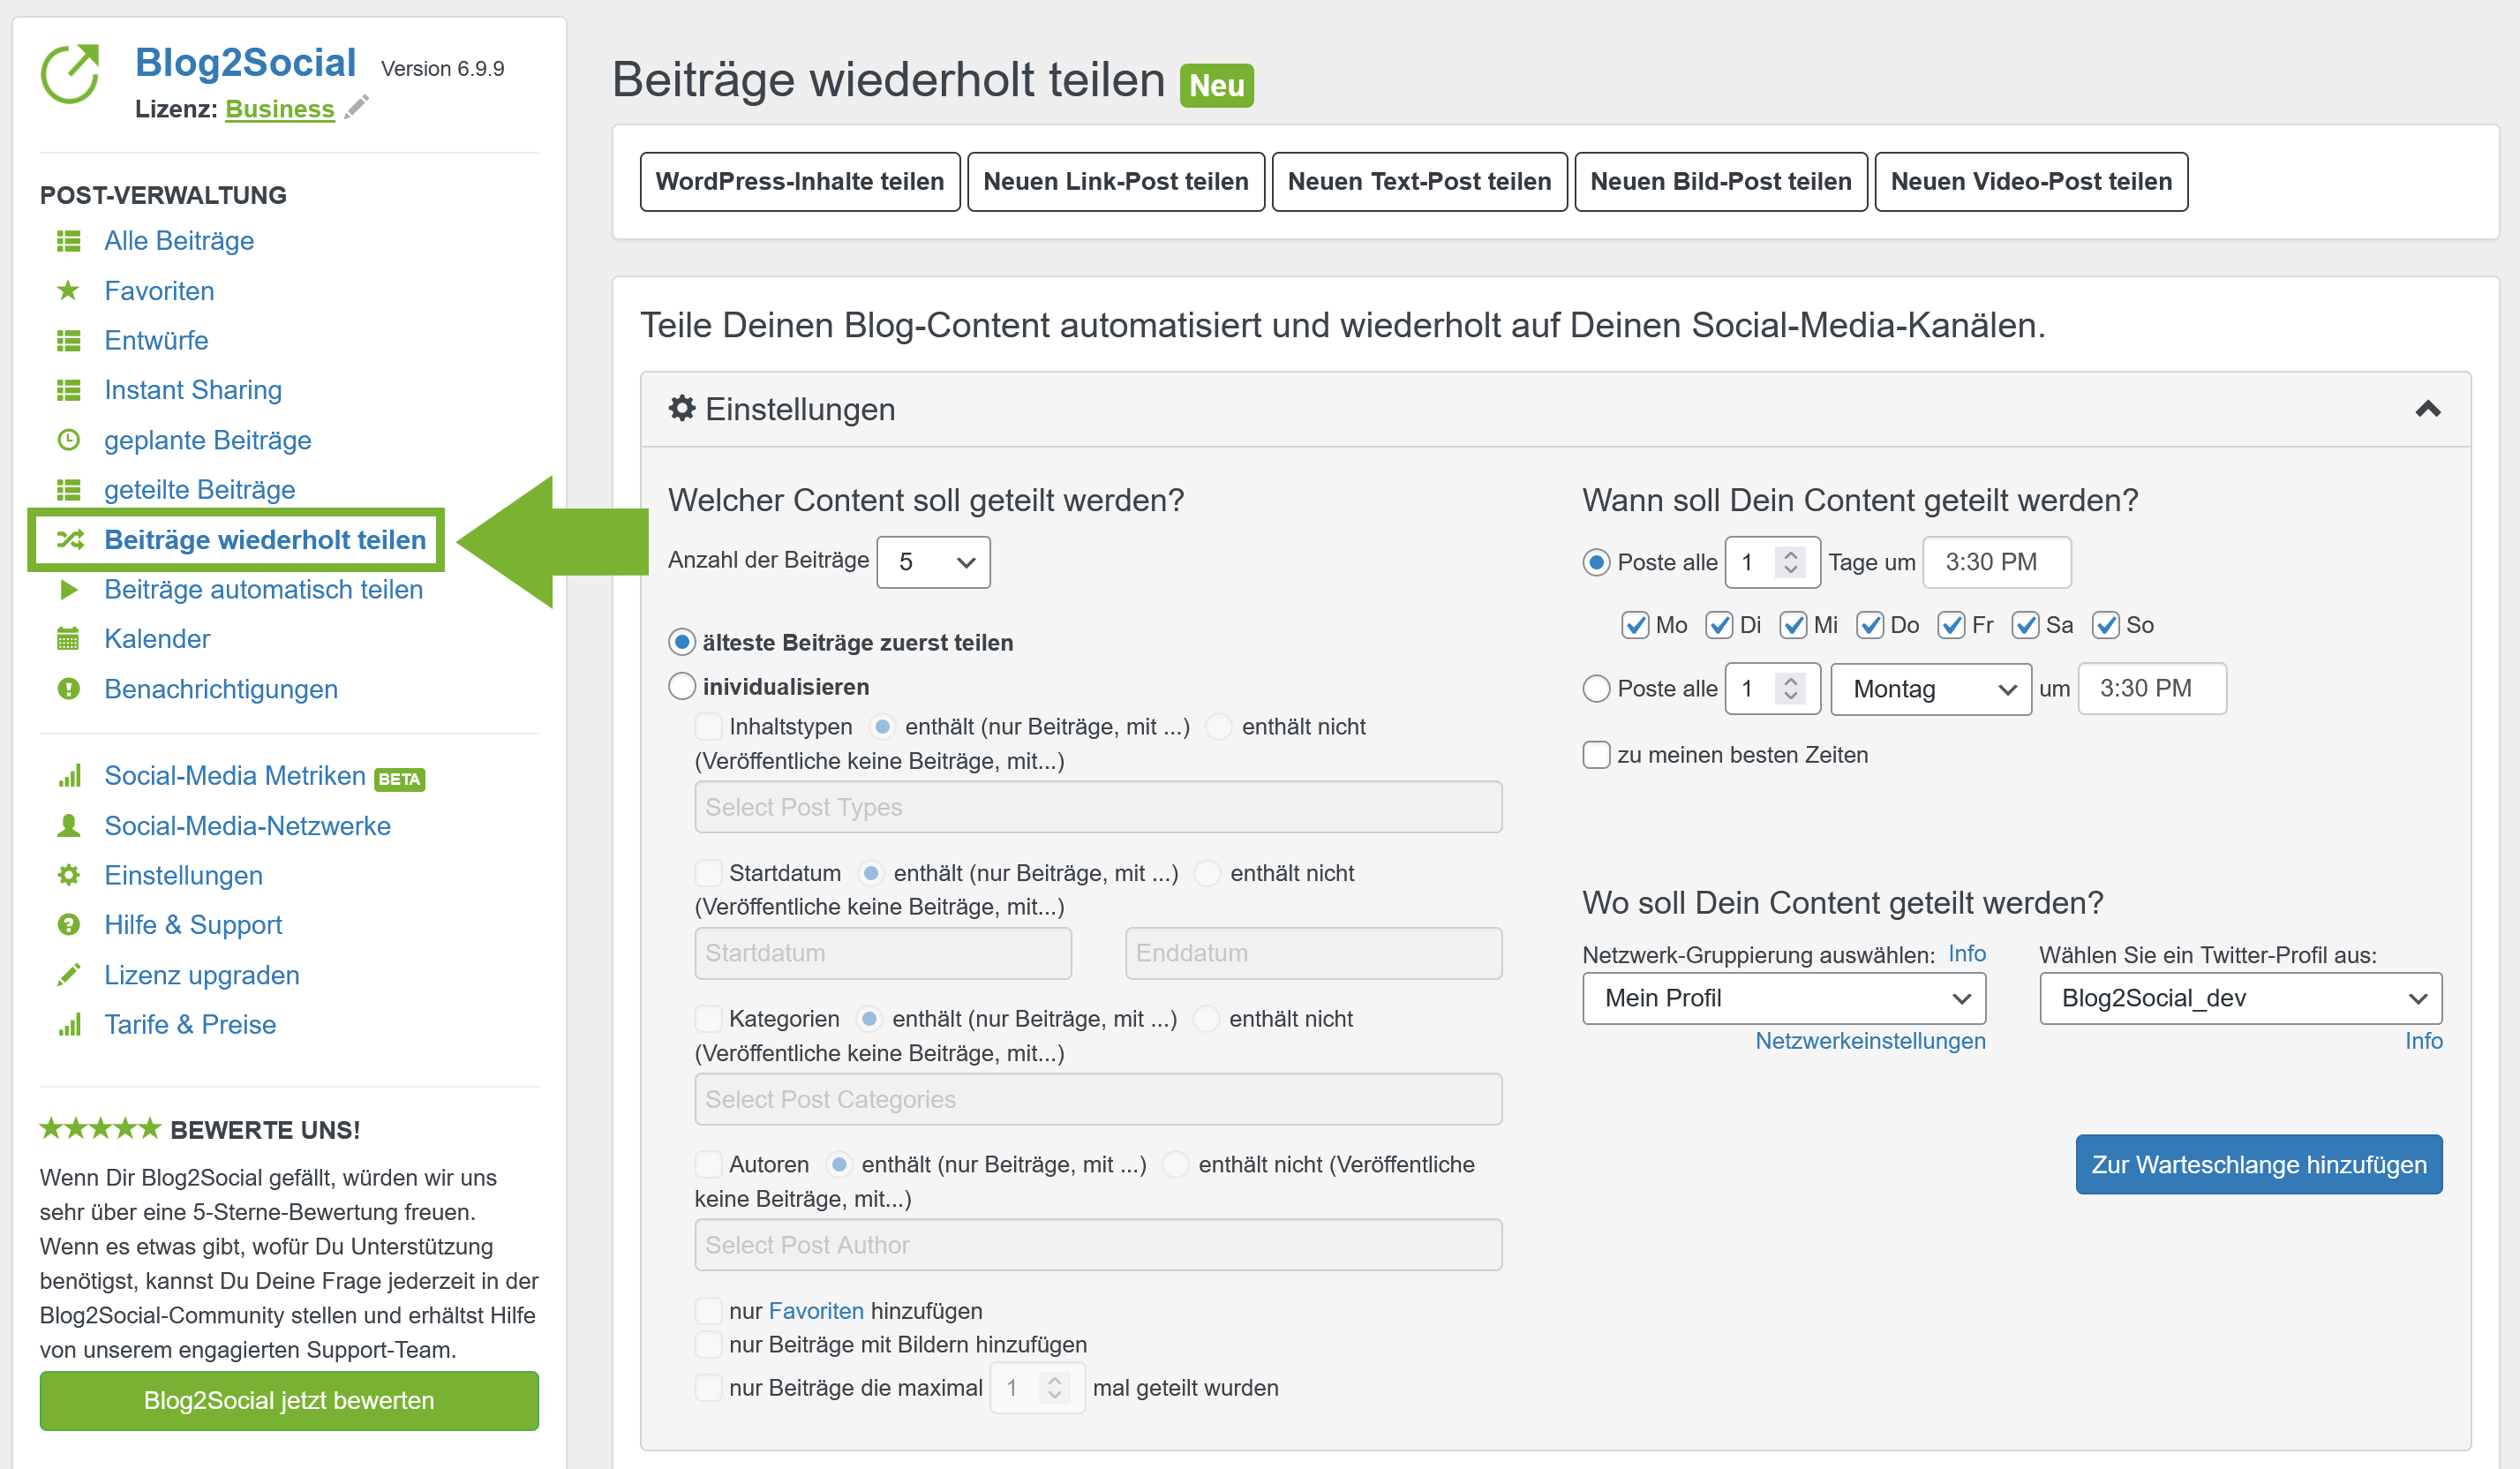Click the person icon for Social-Media-Netzwerke
The width and height of the screenshot is (2520, 1469).
[68, 826]
